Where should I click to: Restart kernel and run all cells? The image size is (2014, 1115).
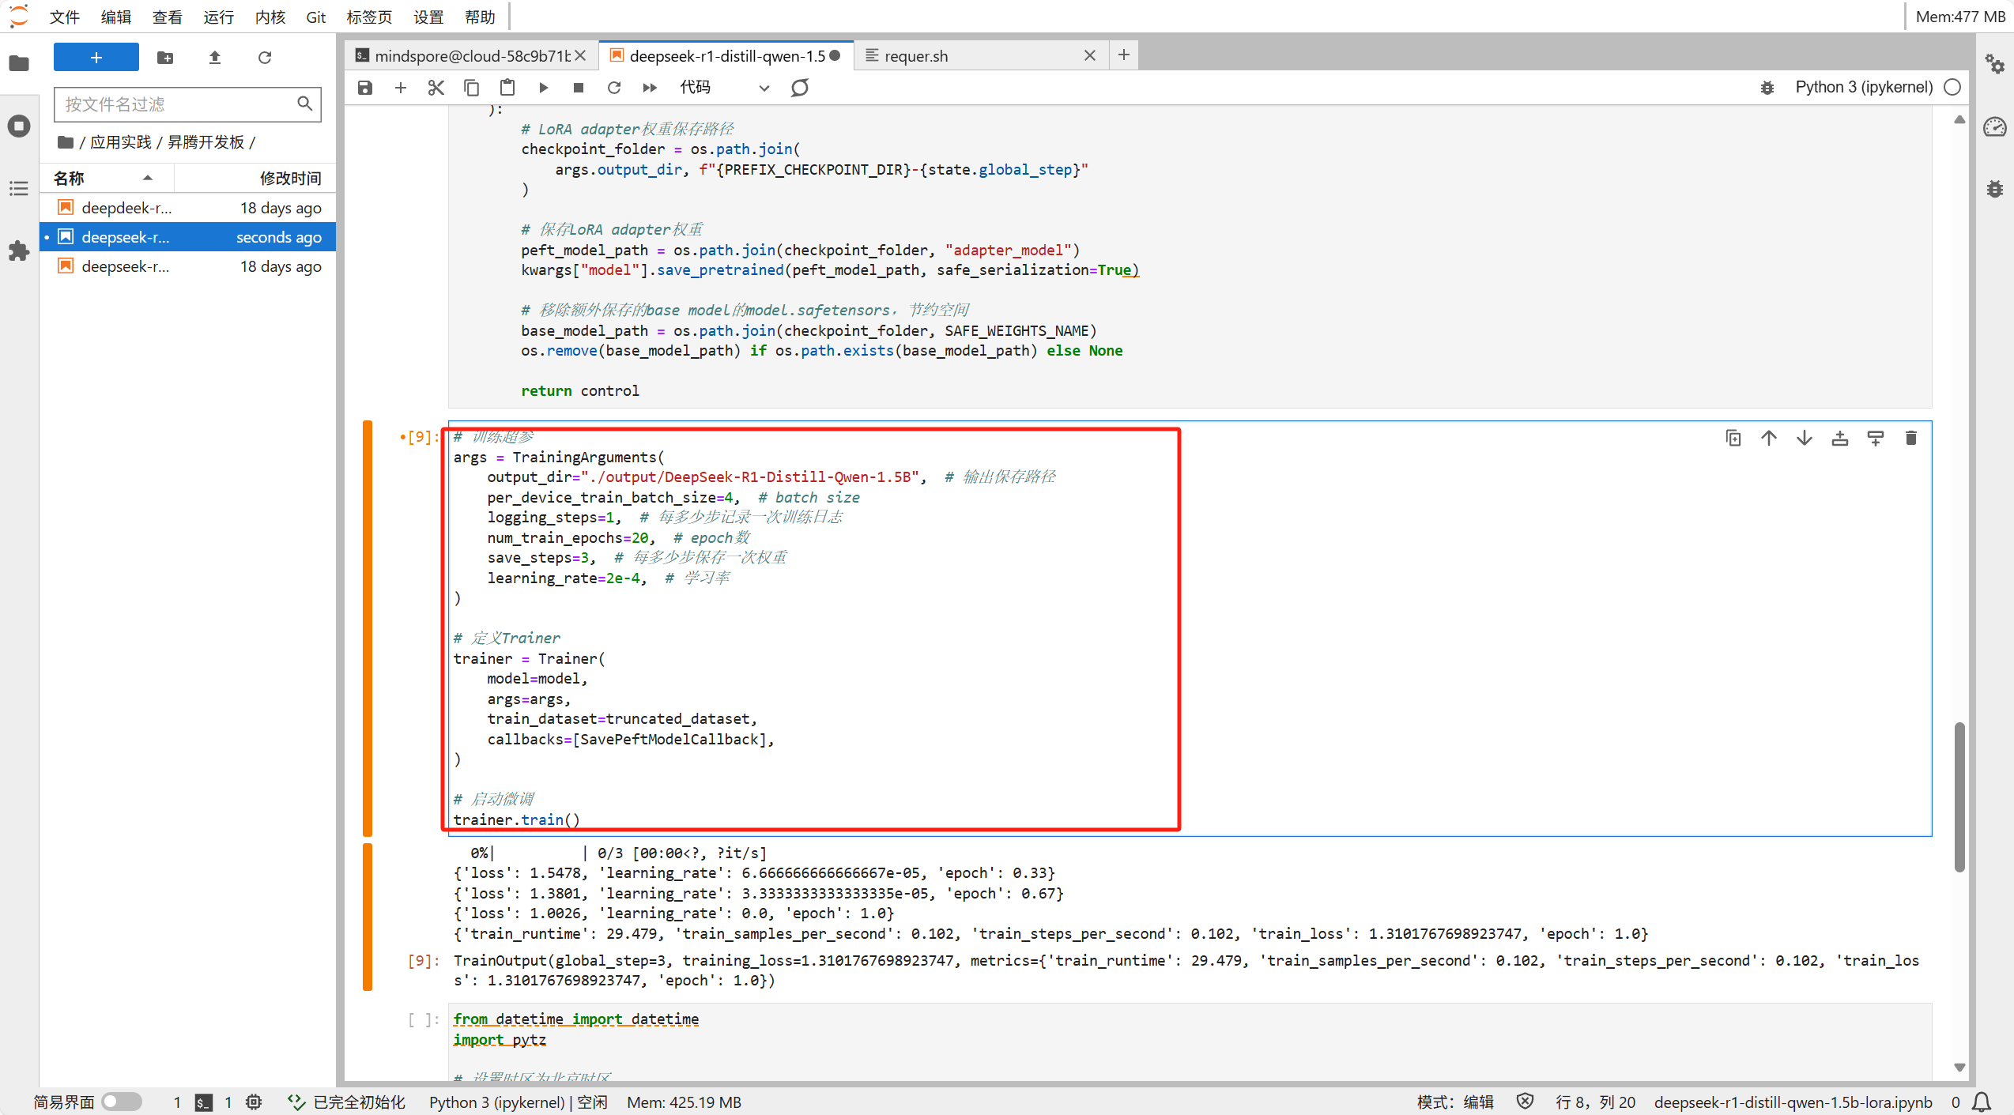tap(650, 87)
